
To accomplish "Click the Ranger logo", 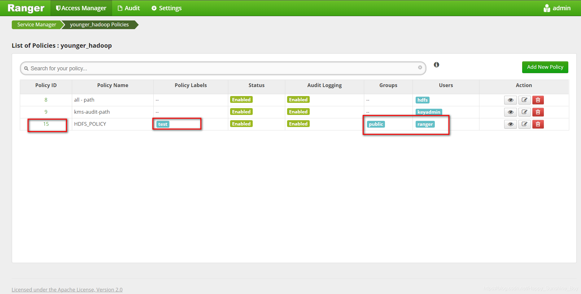I will (x=25, y=8).
